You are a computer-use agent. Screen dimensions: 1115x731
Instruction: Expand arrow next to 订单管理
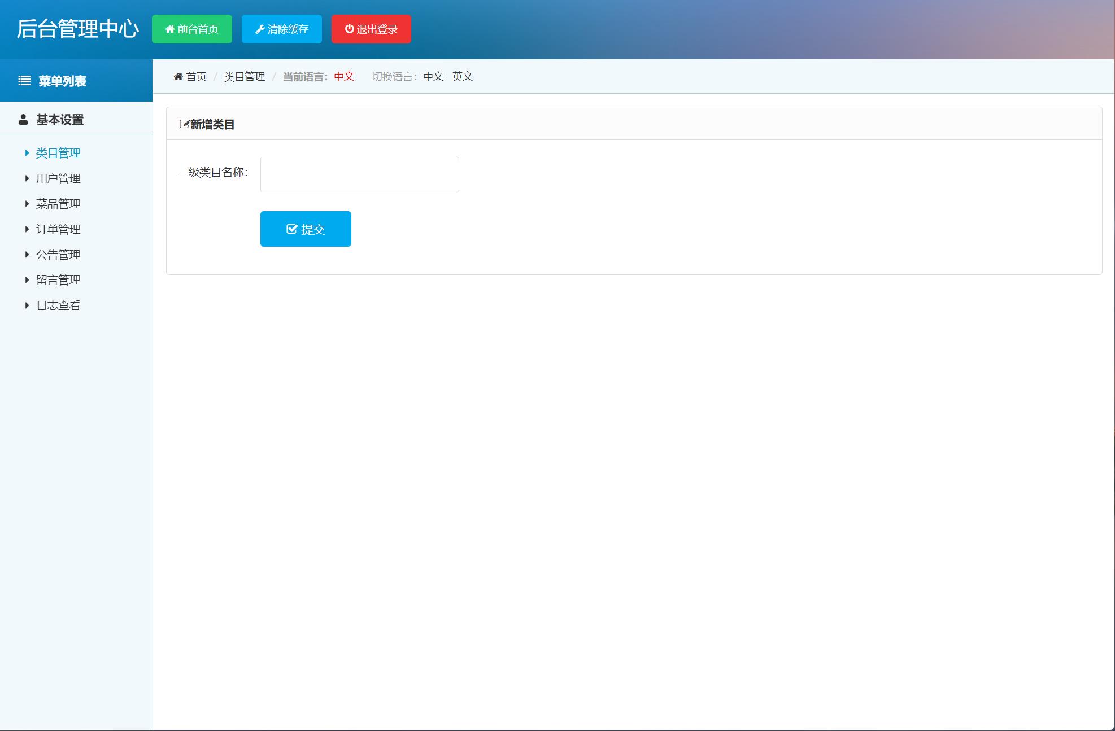[27, 229]
